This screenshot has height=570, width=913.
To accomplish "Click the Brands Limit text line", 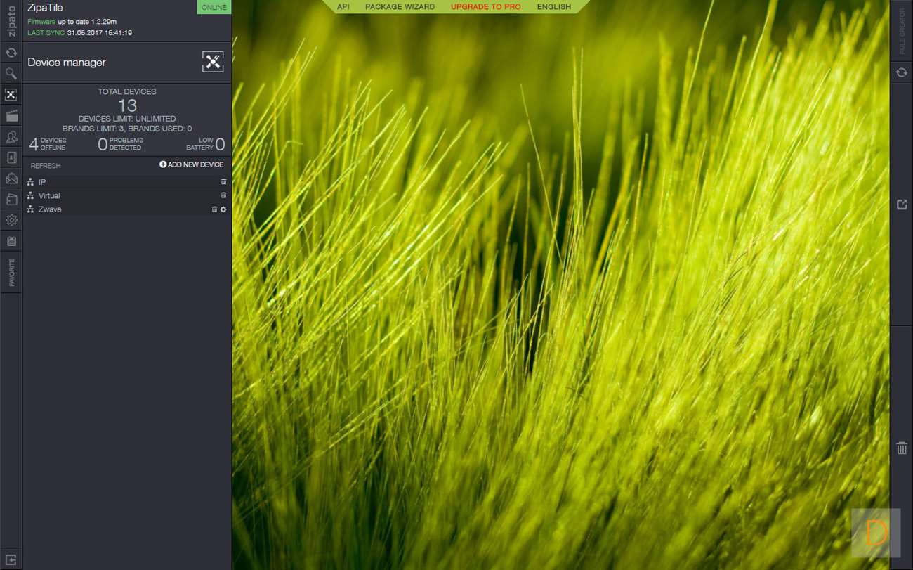I will (x=127, y=129).
